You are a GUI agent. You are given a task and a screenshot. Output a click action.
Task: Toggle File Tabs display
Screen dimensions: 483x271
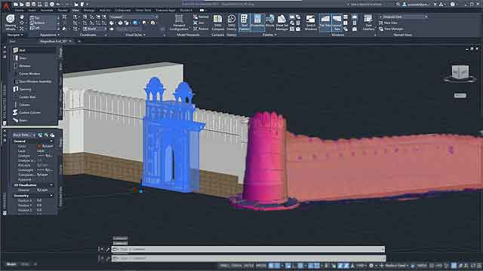325,23
